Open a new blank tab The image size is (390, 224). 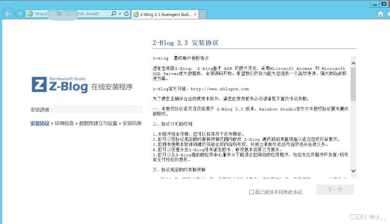pos(203,15)
